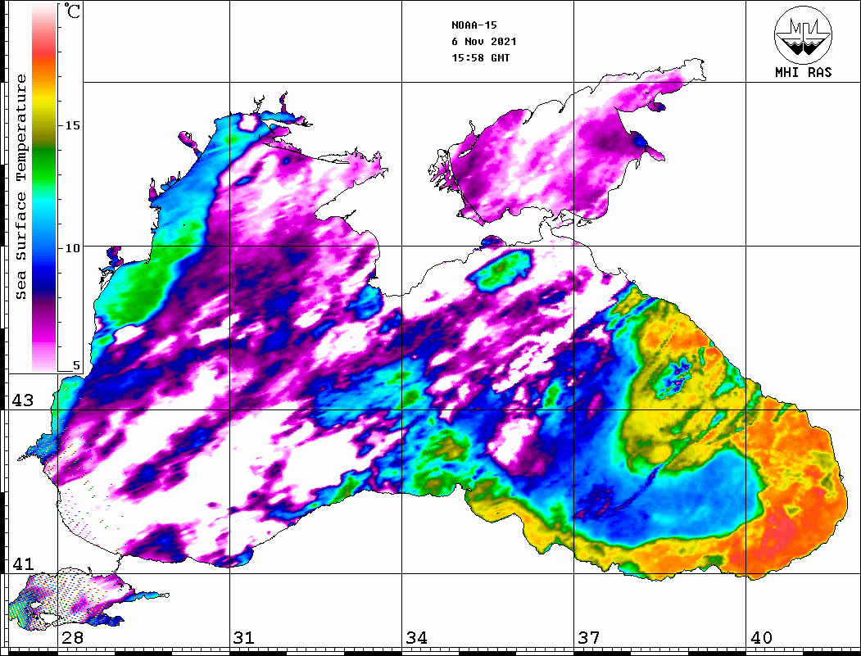Click the latitude label '41'
The image size is (861, 656).
(23, 563)
